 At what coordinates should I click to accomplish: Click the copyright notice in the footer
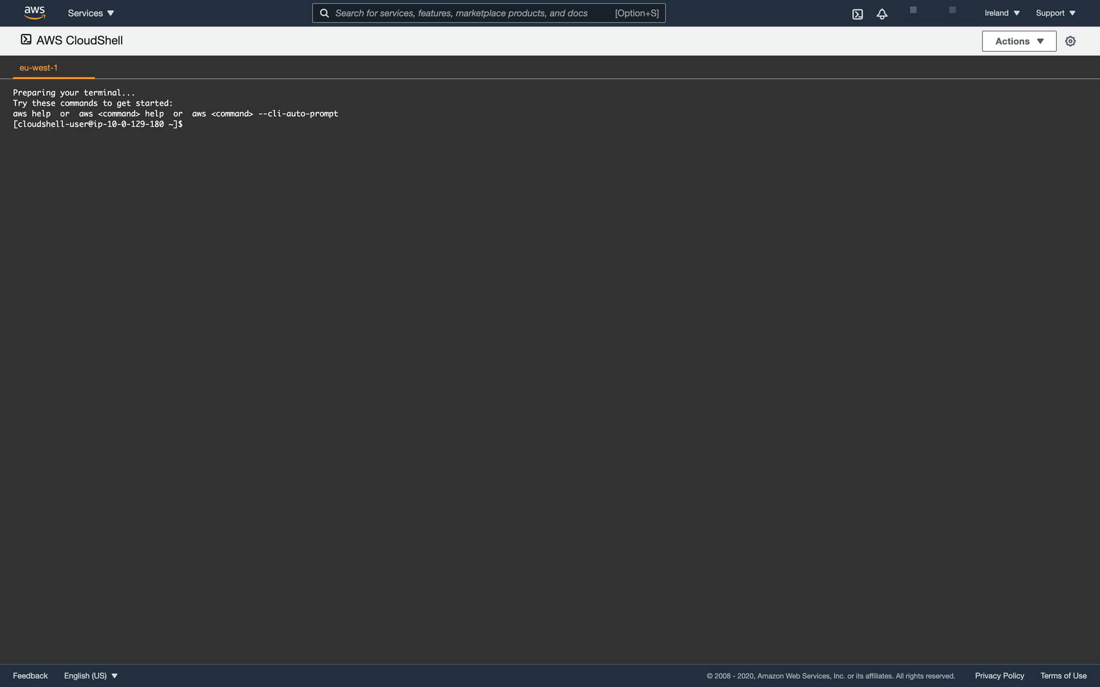pyautogui.click(x=831, y=676)
